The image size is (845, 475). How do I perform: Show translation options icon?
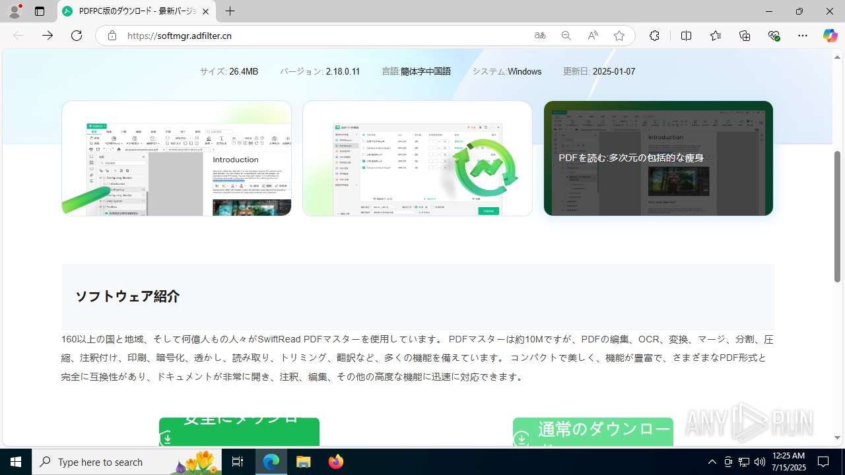540,36
